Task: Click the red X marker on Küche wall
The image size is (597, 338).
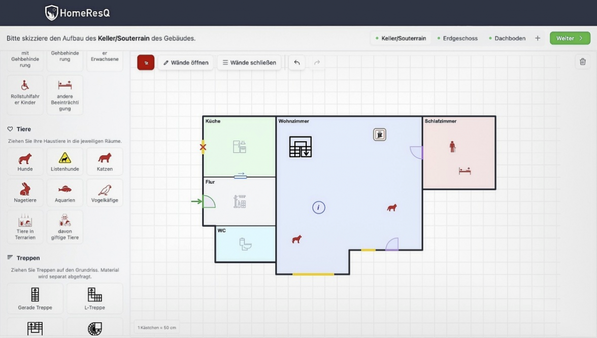Action: (x=203, y=147)
